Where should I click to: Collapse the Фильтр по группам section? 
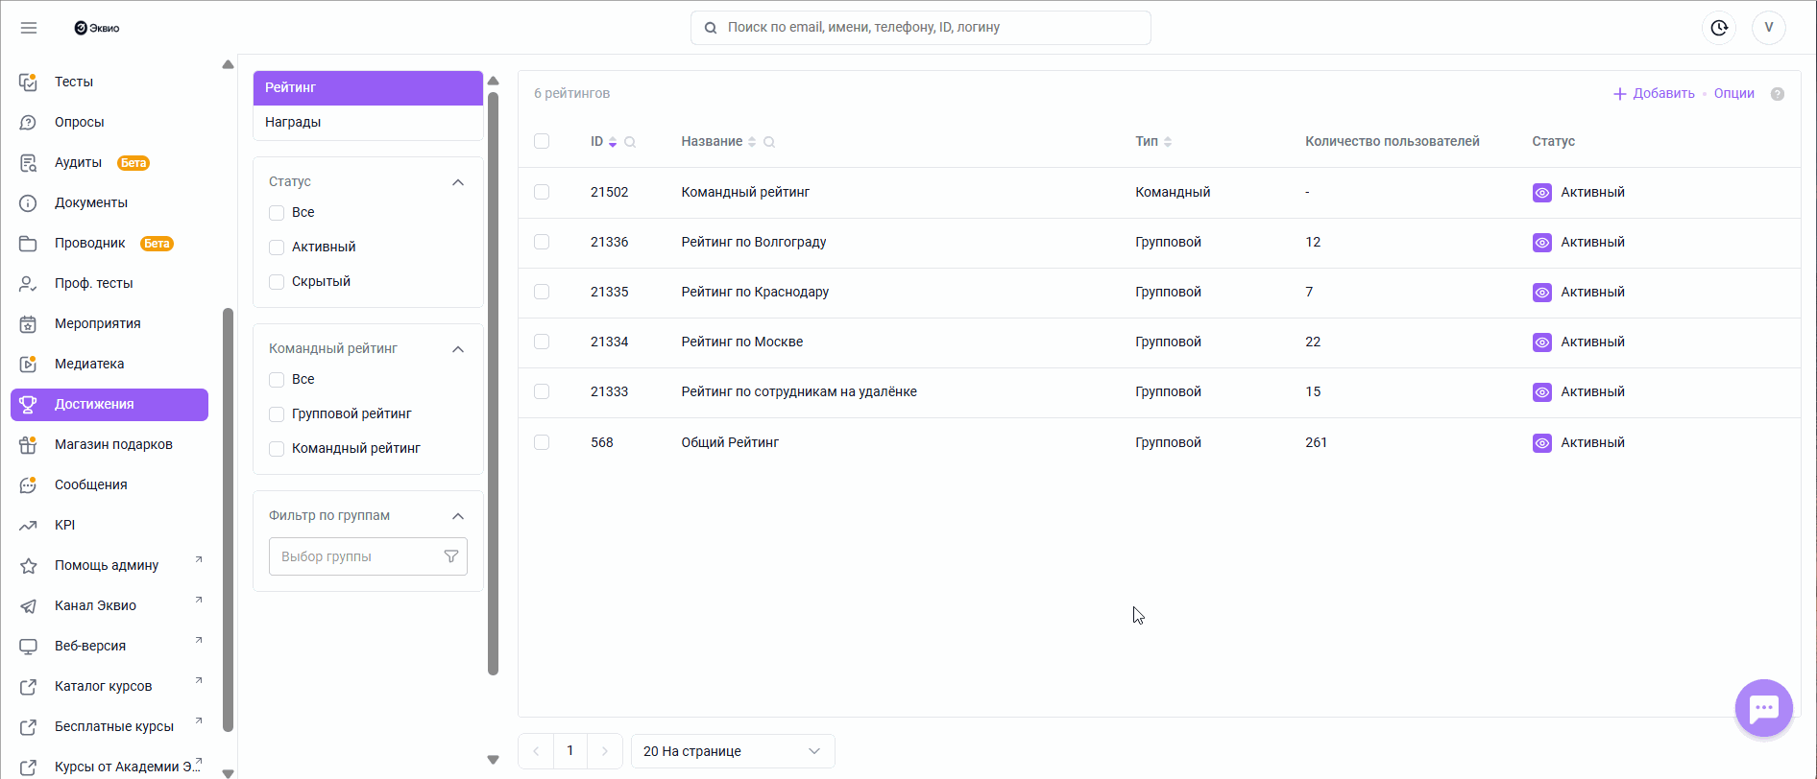(458, 516)
